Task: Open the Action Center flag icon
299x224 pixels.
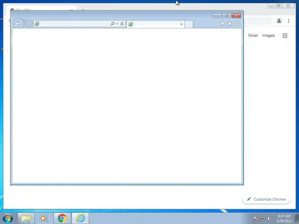Action: click(x=255, y=218)
